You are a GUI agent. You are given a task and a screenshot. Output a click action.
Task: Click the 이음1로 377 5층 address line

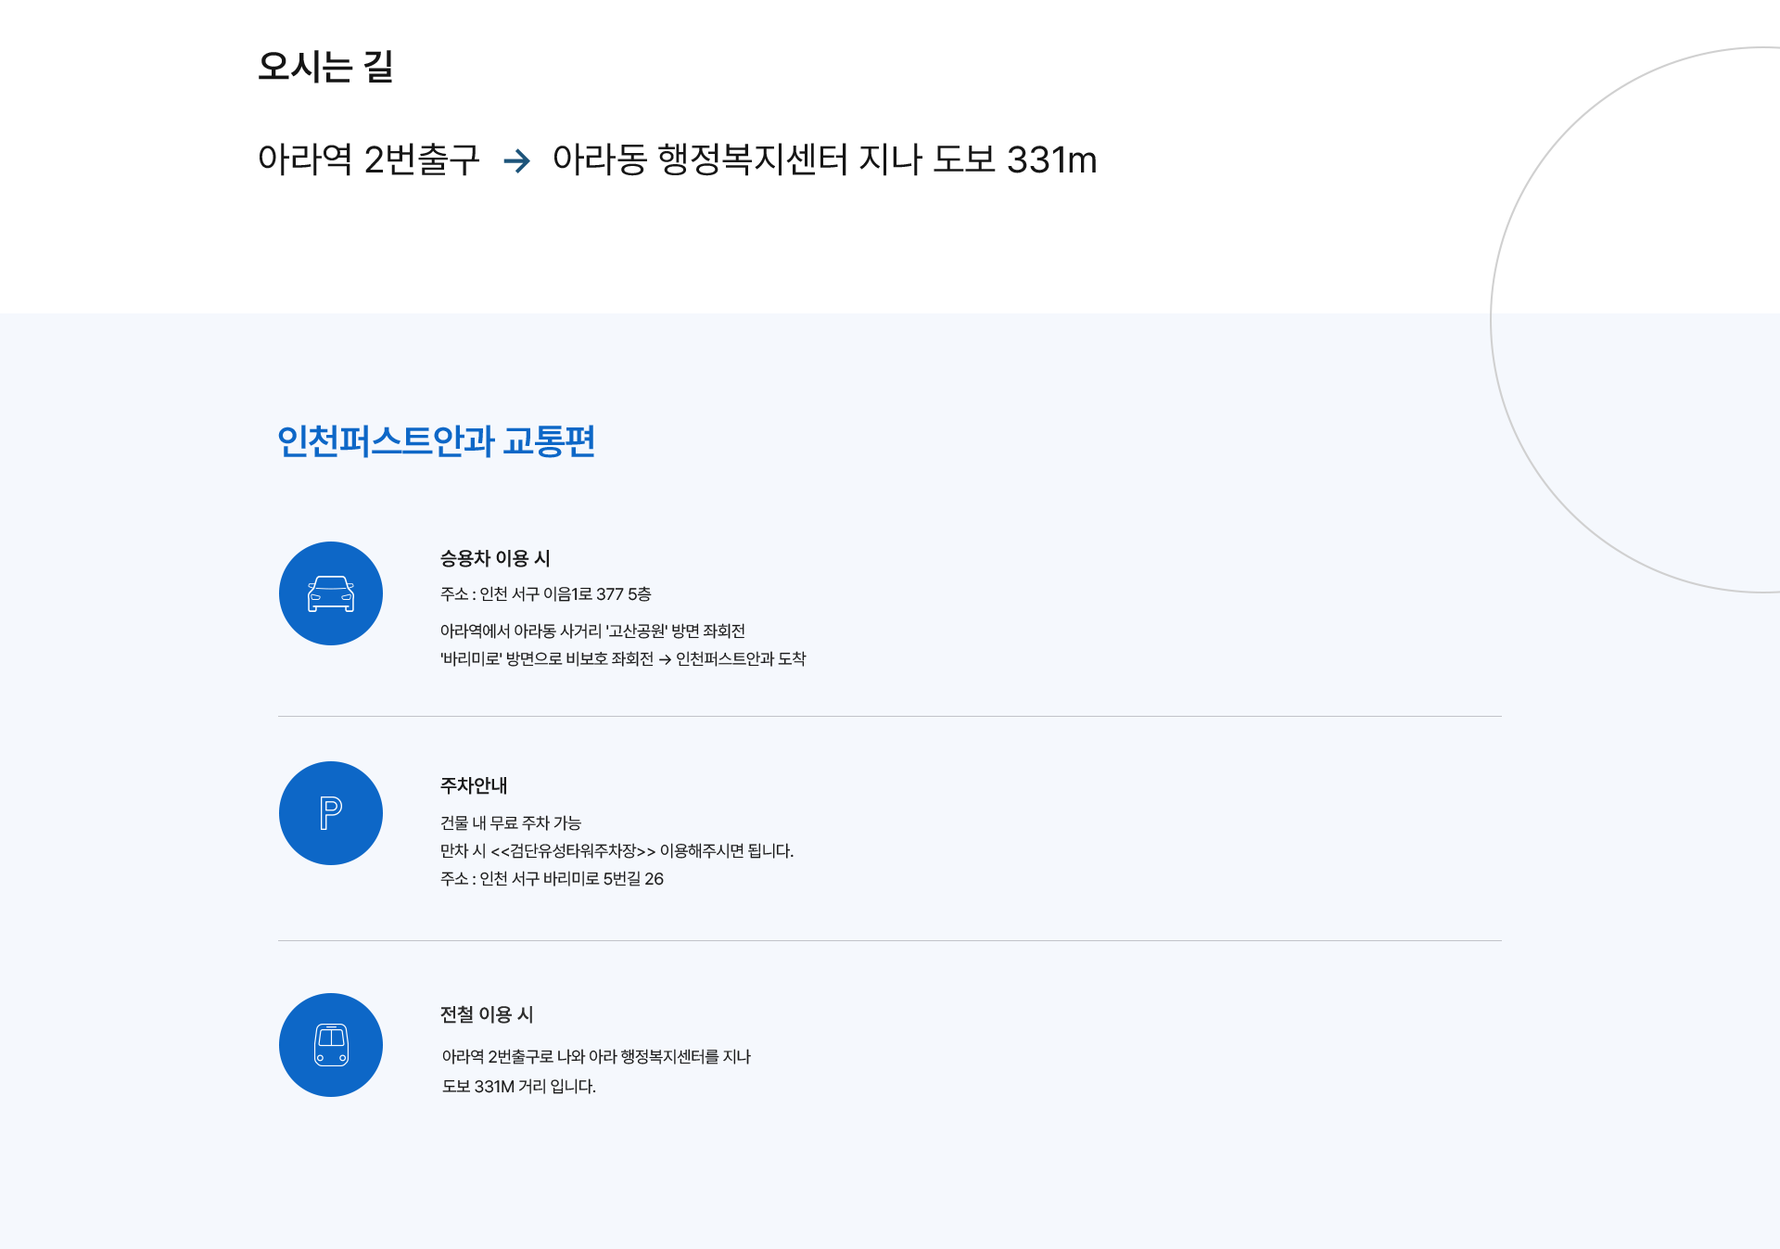click(x=545, y=593)
